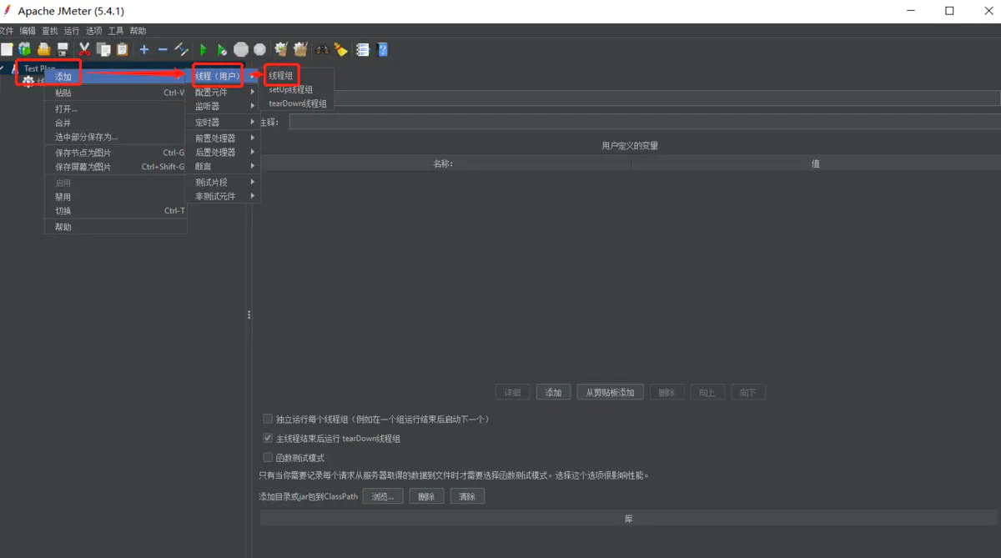1001x558 pixels.
Task: Click the Clear All double broom icon
Action: coord(300,49)
